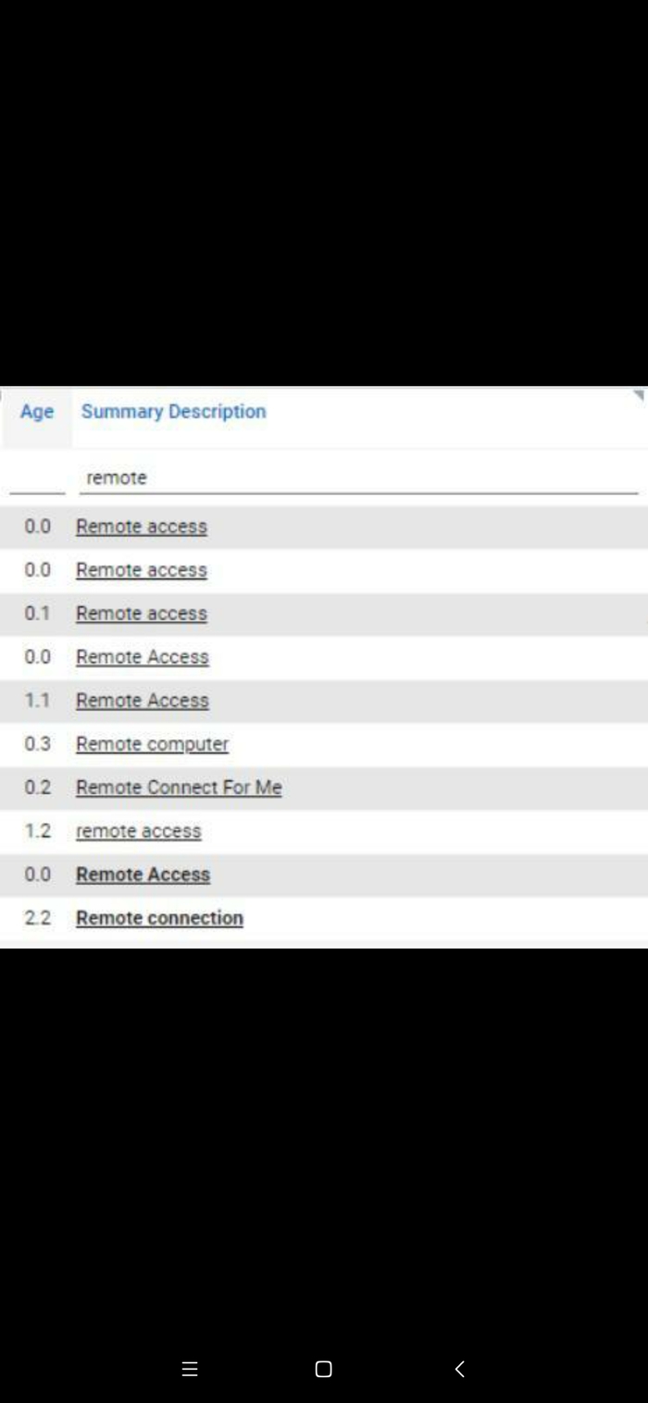Select the 0.2 age cell

[x=38, y=788]
